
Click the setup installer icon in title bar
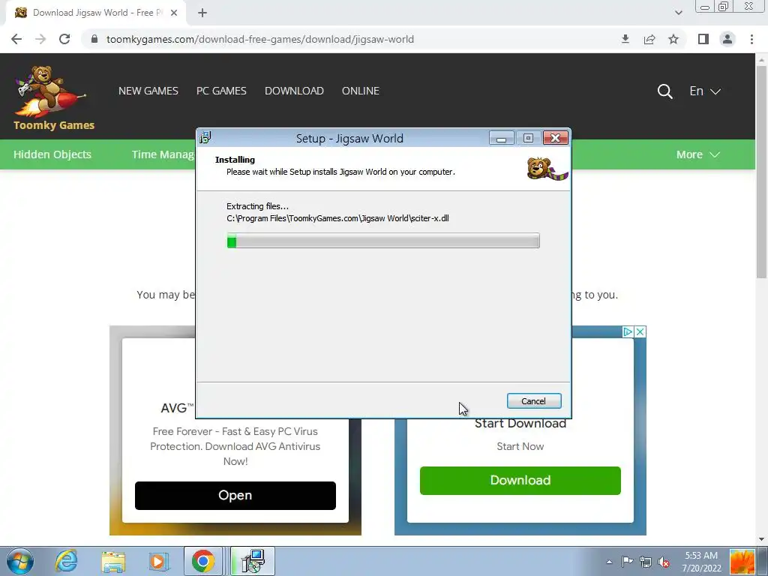(205, 138)
